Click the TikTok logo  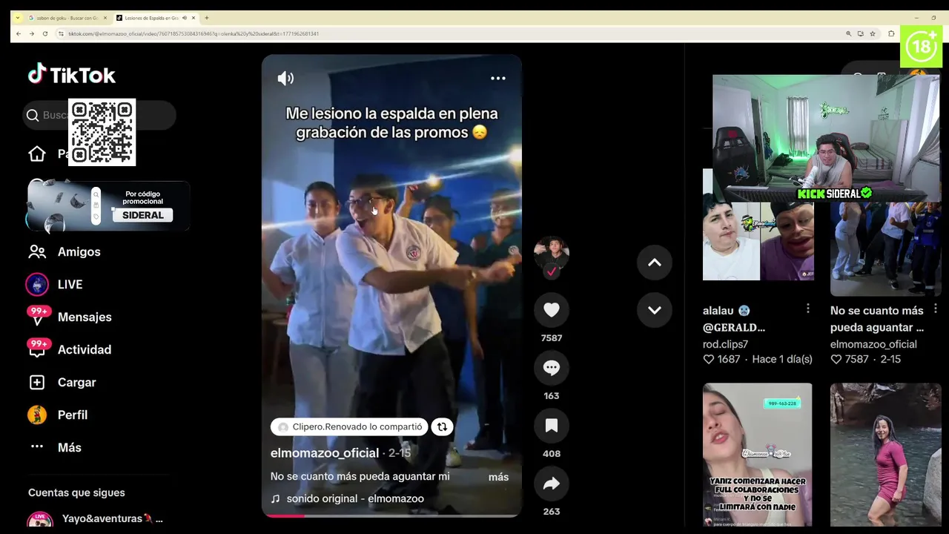[71, 74]
